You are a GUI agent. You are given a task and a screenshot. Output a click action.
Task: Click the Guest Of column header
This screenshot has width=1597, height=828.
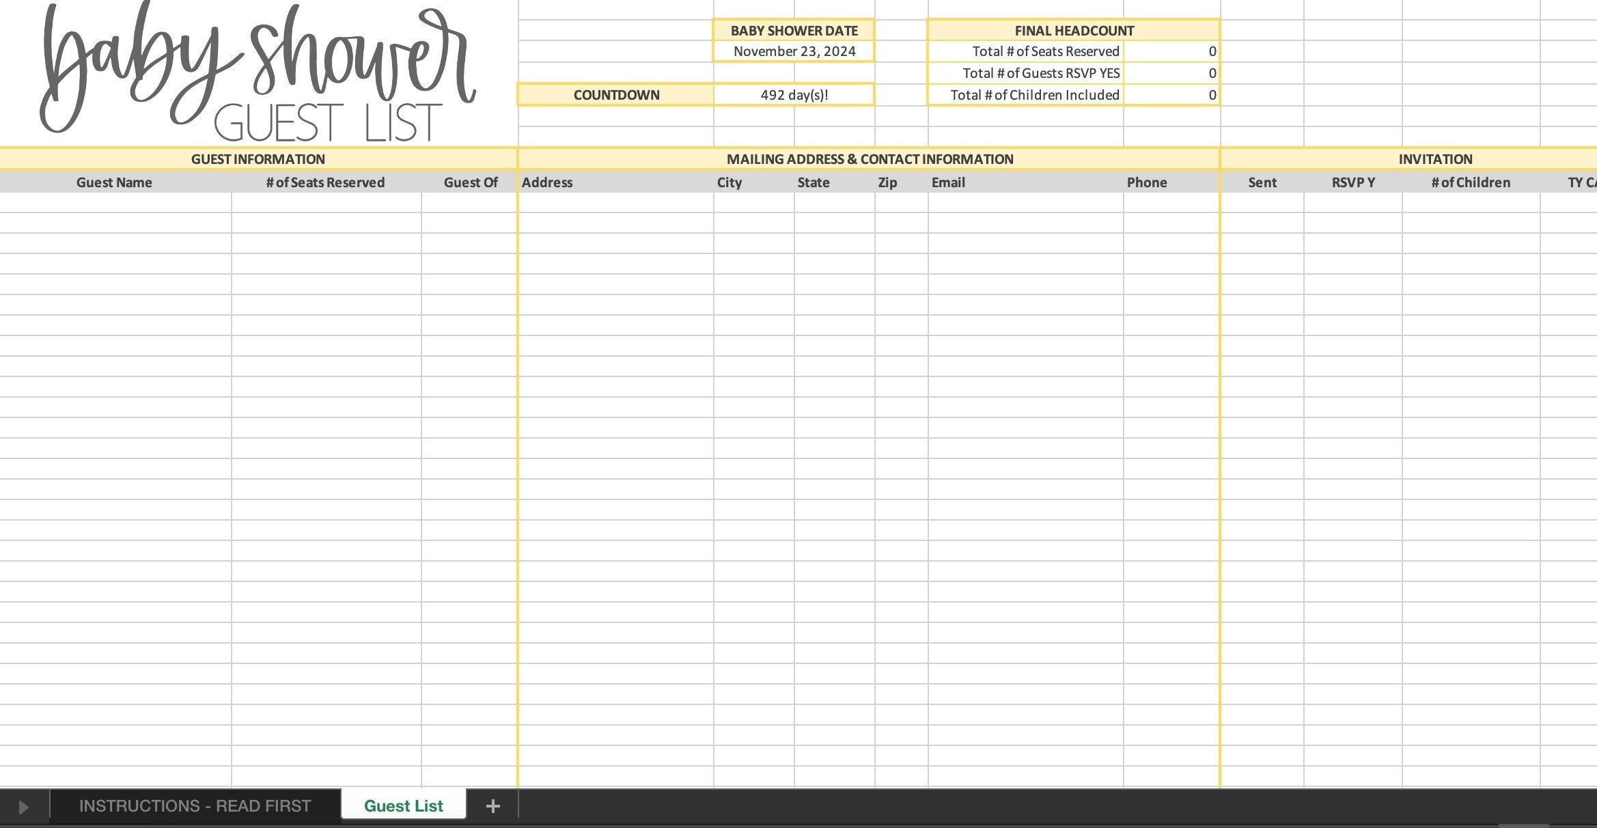coord(470,182)
